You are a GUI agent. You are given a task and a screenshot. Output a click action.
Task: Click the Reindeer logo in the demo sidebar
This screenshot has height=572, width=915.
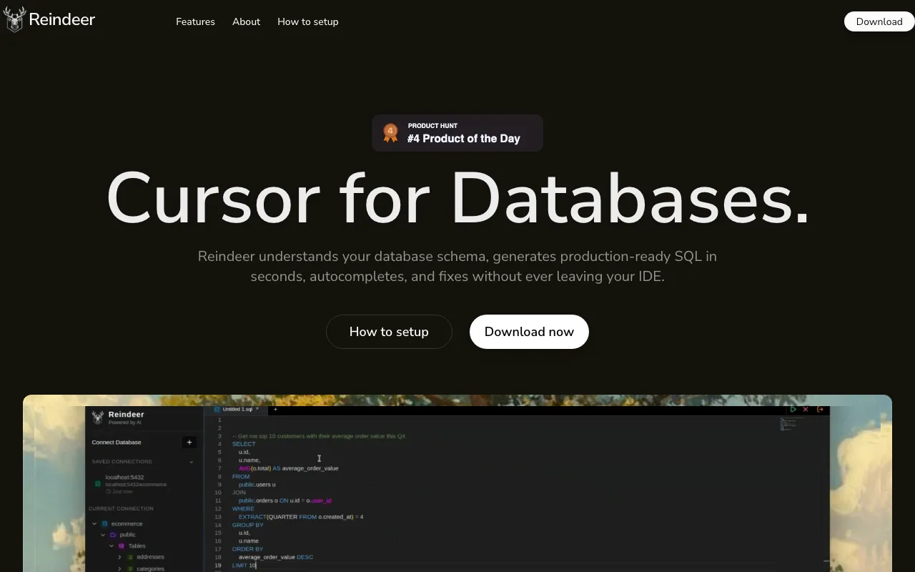tap(98, 418)
